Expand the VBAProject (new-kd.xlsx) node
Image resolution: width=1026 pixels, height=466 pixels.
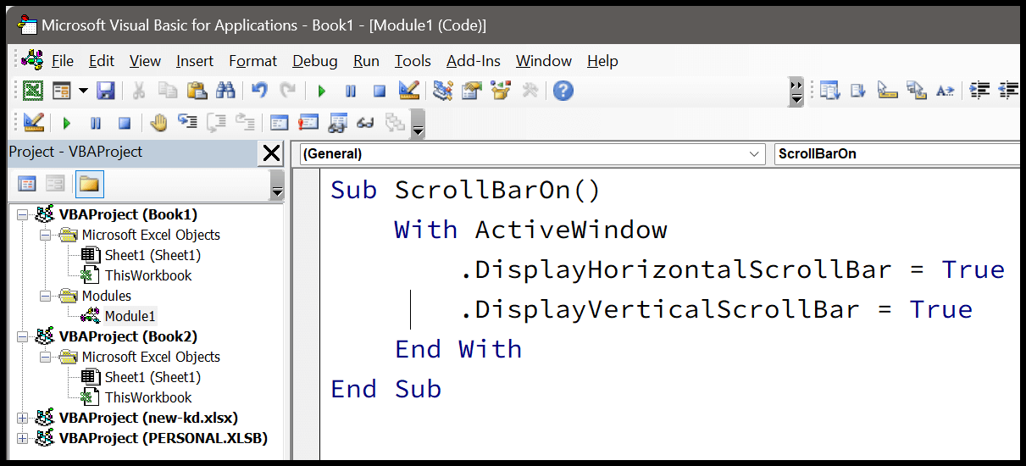(x=22, y=418)
